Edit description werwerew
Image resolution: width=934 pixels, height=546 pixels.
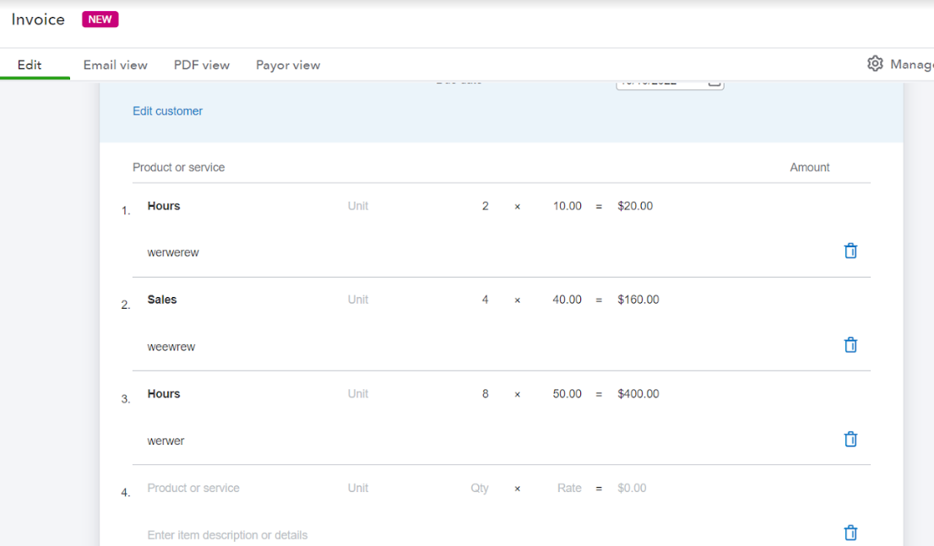pos(173,252)
